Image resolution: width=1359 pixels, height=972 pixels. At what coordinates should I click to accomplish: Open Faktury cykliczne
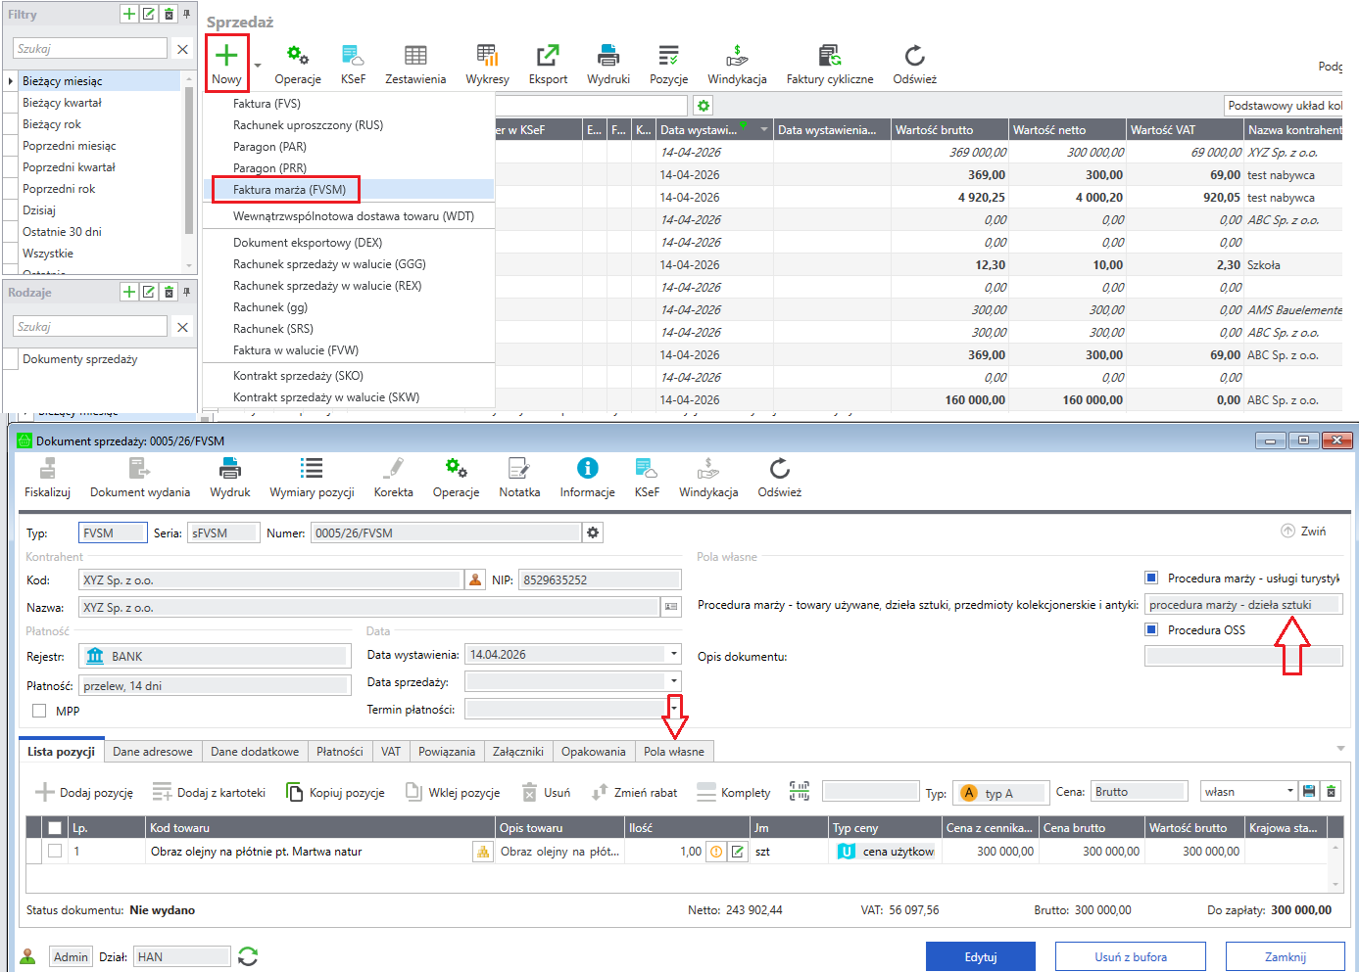click(829, 56)
